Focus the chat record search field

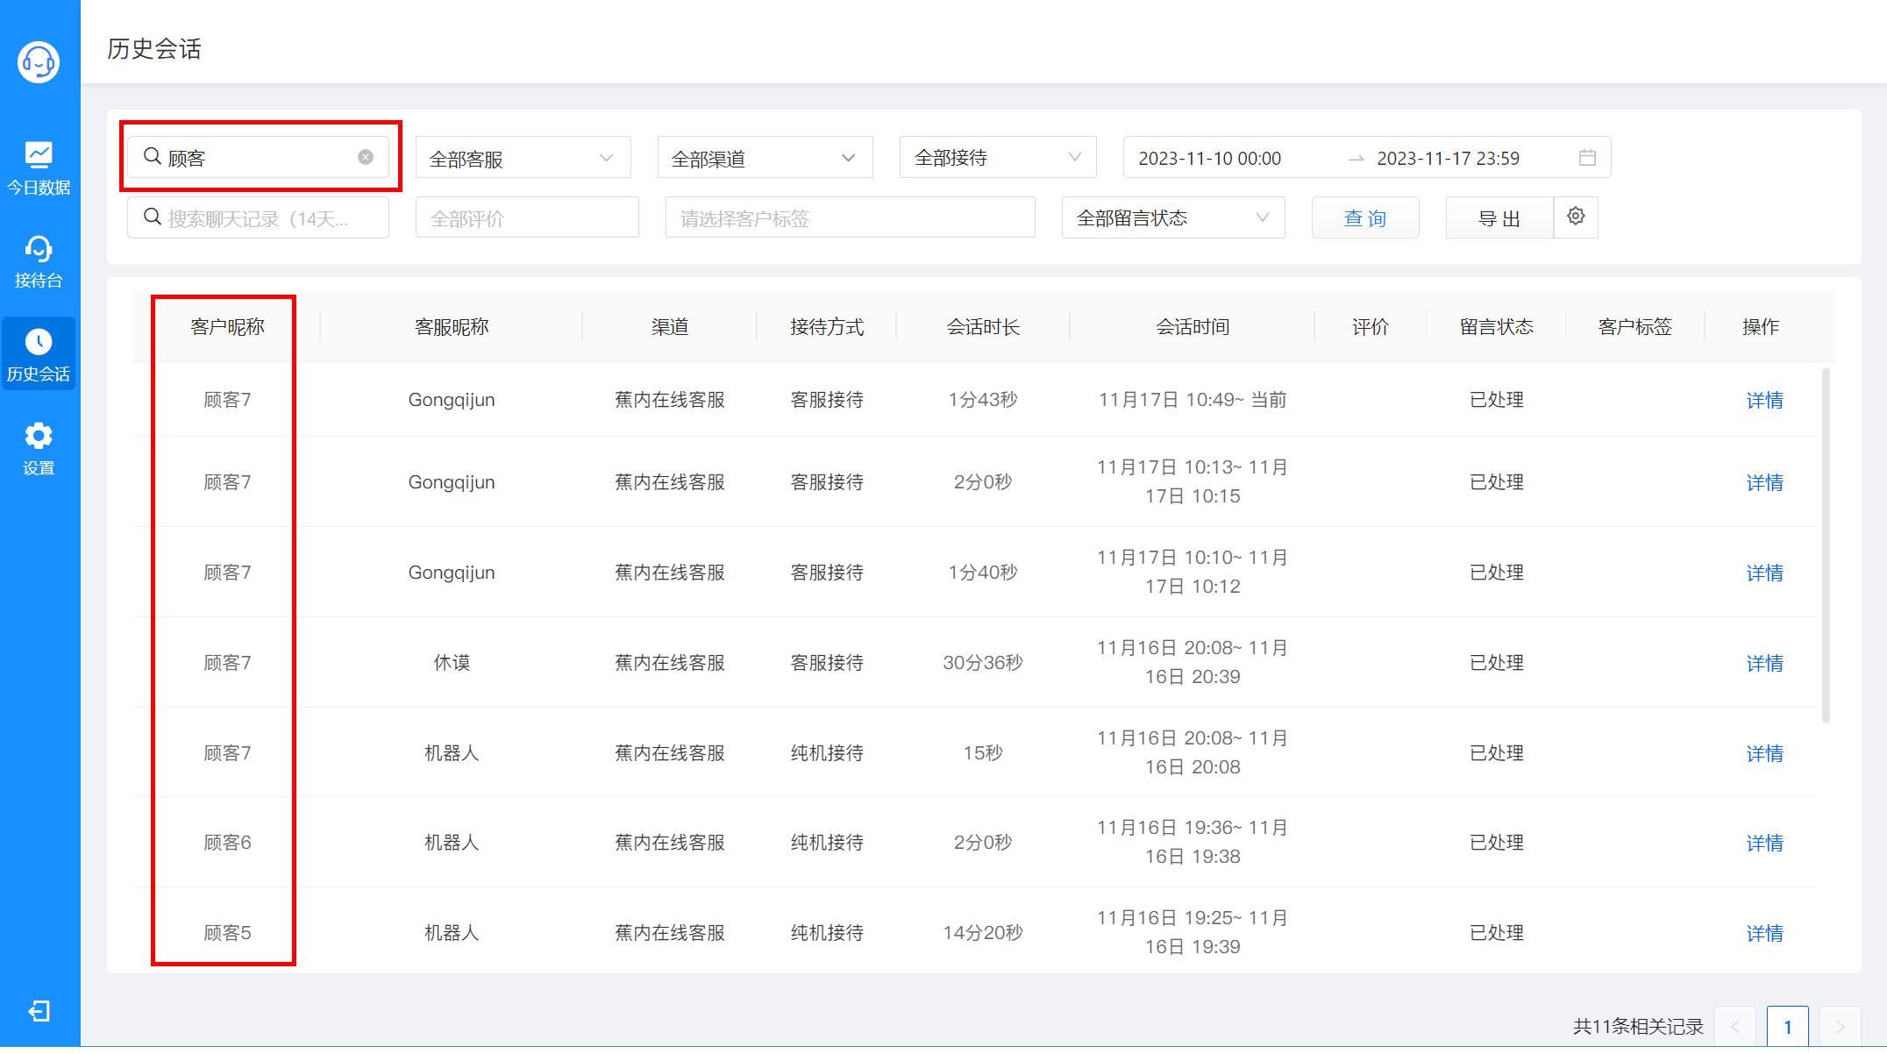(x=259, y=217)
